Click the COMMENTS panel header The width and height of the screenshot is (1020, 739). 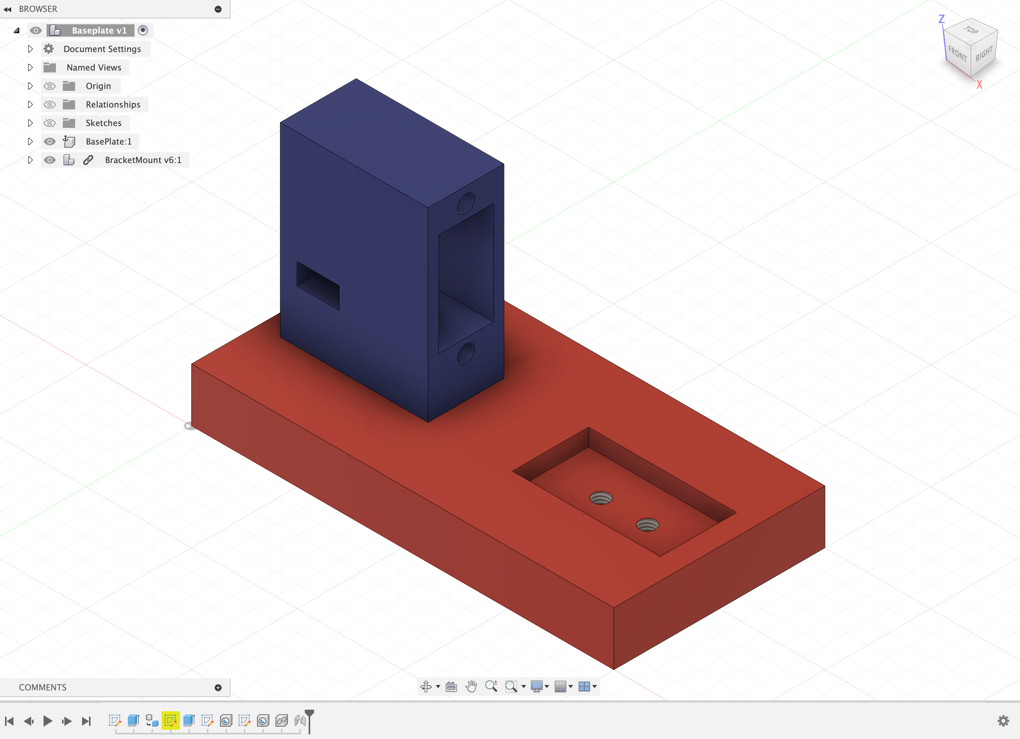point(43,687)
